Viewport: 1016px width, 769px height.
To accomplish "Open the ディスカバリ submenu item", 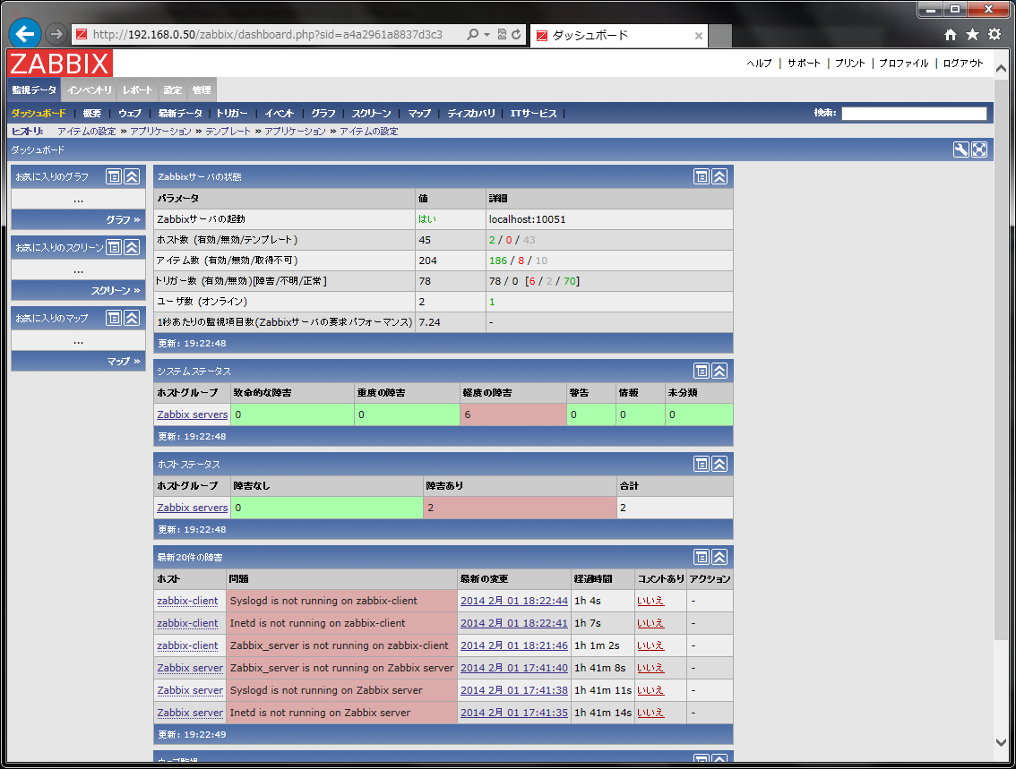I will pyautogui.click(x=471, y=114).
